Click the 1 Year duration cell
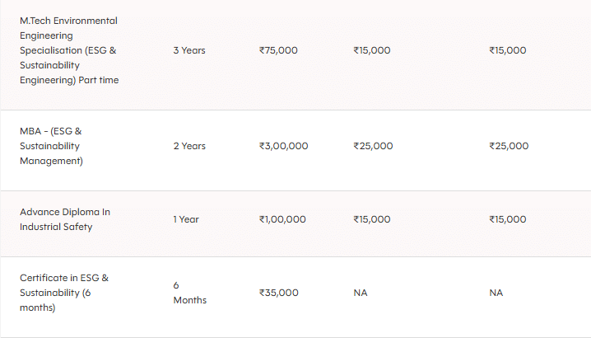This screenshot has width=591, height=338. [186, 219]
